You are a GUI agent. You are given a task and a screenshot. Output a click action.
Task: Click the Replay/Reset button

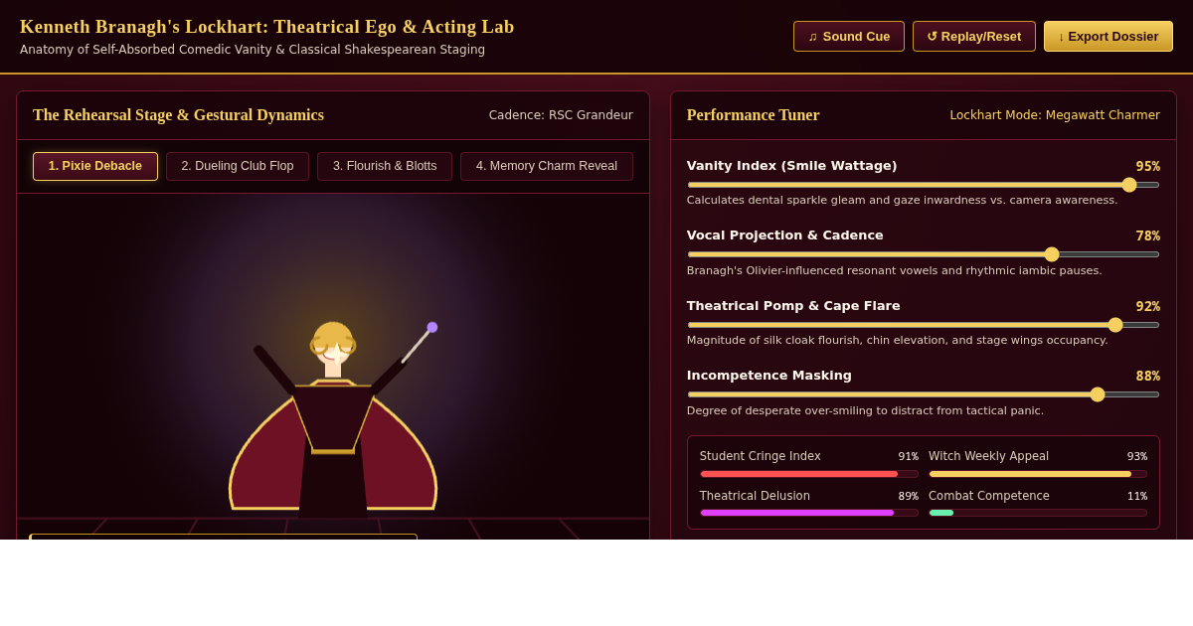coord(974,37)
